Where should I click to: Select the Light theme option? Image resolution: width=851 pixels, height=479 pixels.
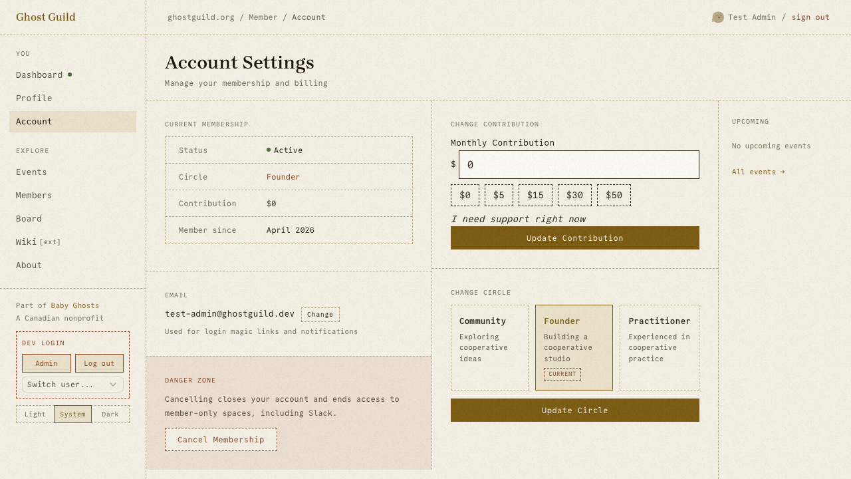35,414
